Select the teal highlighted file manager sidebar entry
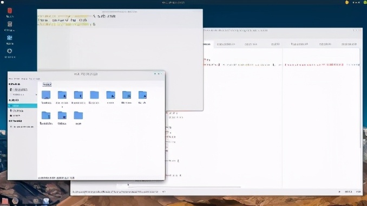 [23, 106]
